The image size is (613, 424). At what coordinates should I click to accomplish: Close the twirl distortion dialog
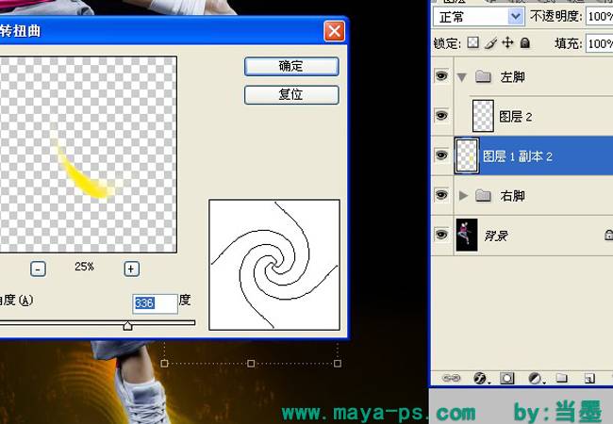(334, 31)
